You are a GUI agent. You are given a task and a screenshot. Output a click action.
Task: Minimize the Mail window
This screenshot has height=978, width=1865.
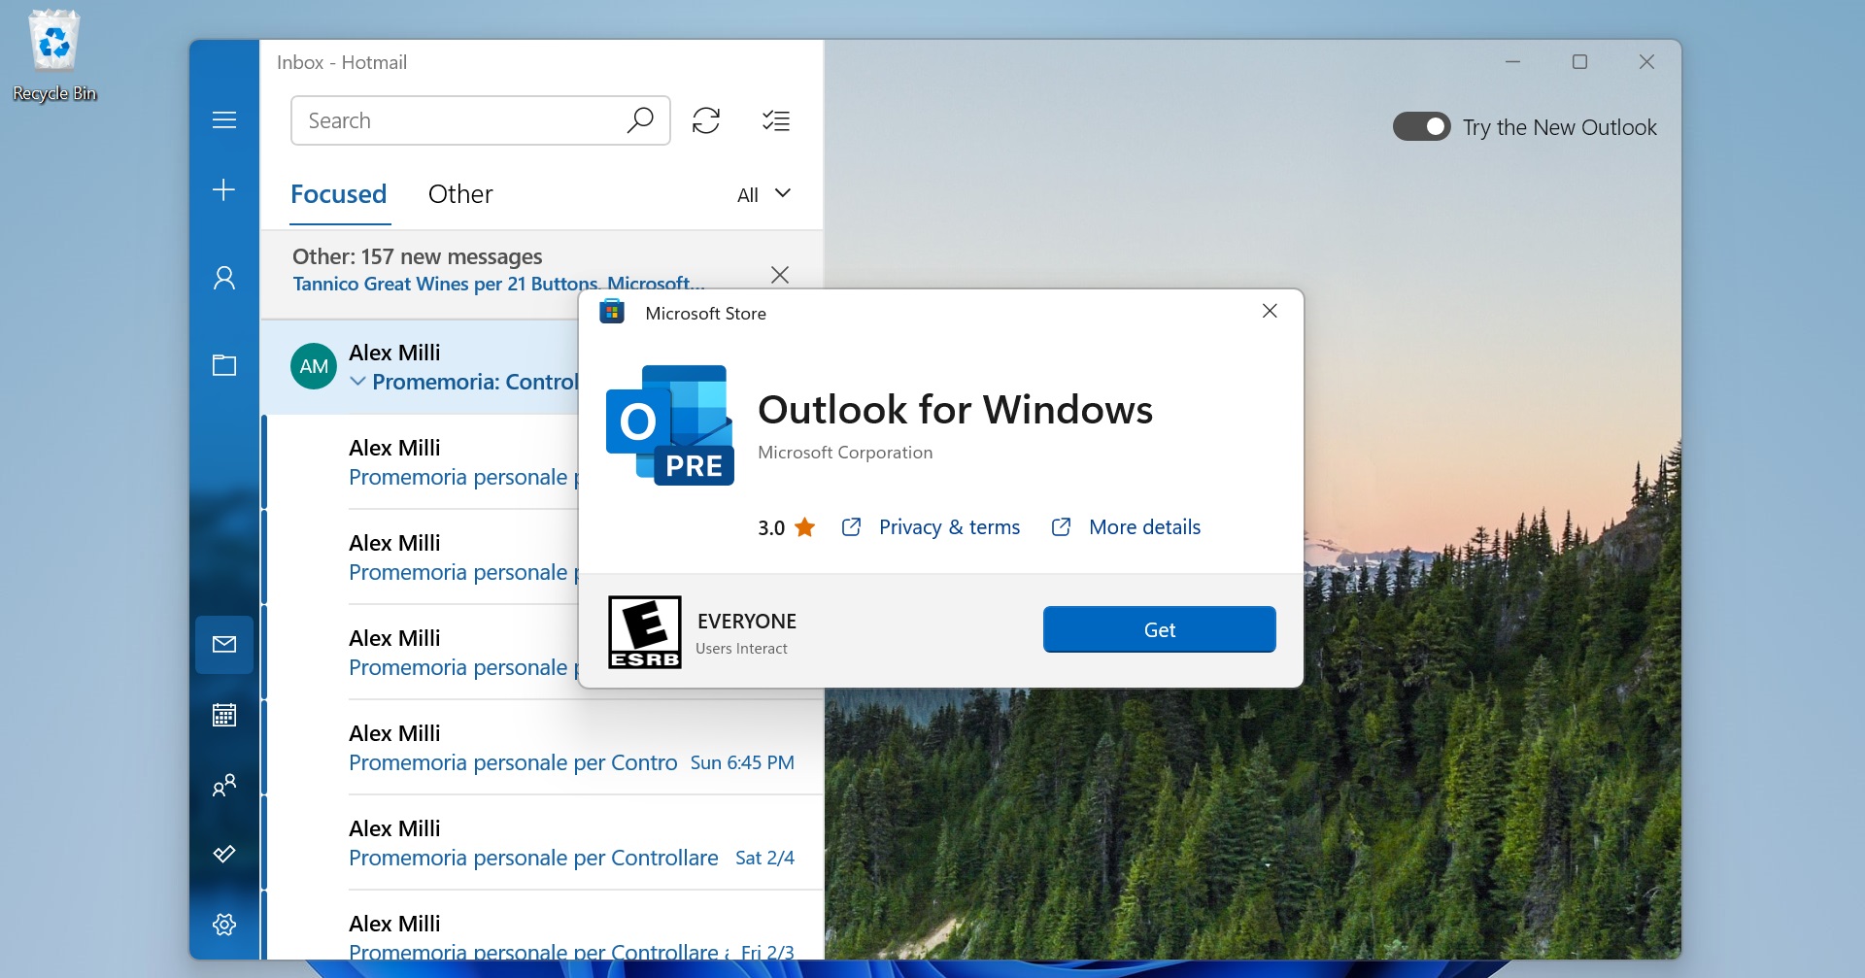(1512, 62)
